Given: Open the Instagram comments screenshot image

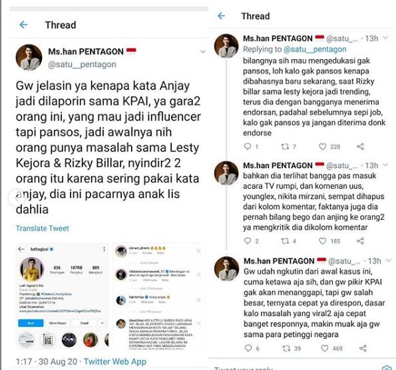Looking at the screenshot, I should 158,296.
